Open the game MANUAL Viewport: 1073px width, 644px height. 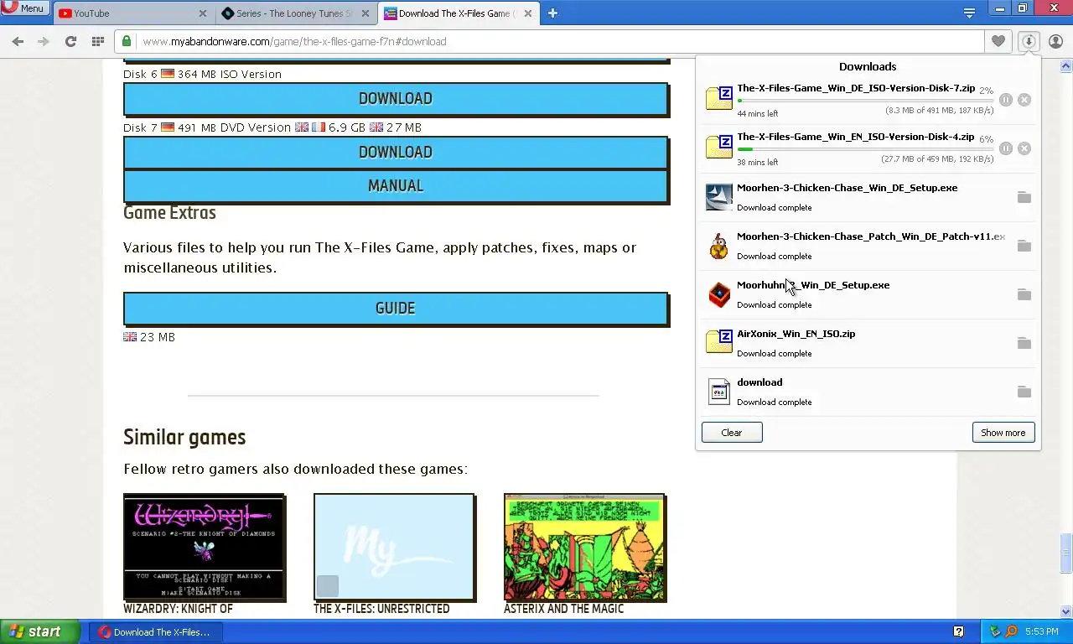pyautogui.click(x=396, y=186)
